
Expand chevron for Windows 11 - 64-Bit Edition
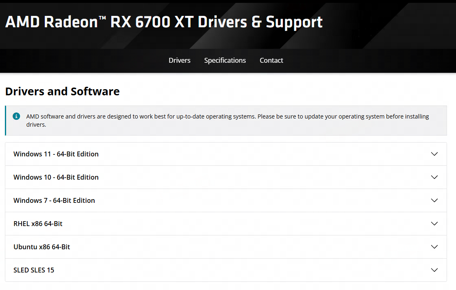[x=434, y=154]
